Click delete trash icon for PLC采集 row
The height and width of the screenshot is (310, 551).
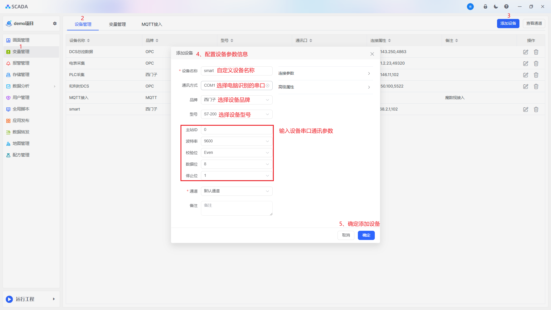[x=536, y=75]
